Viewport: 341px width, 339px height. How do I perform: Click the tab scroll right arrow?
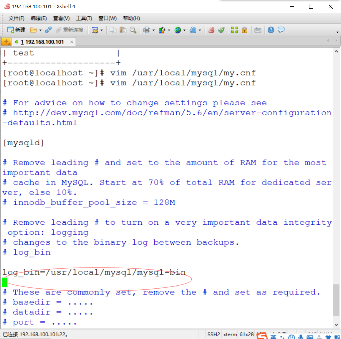[x=336, y=41]
